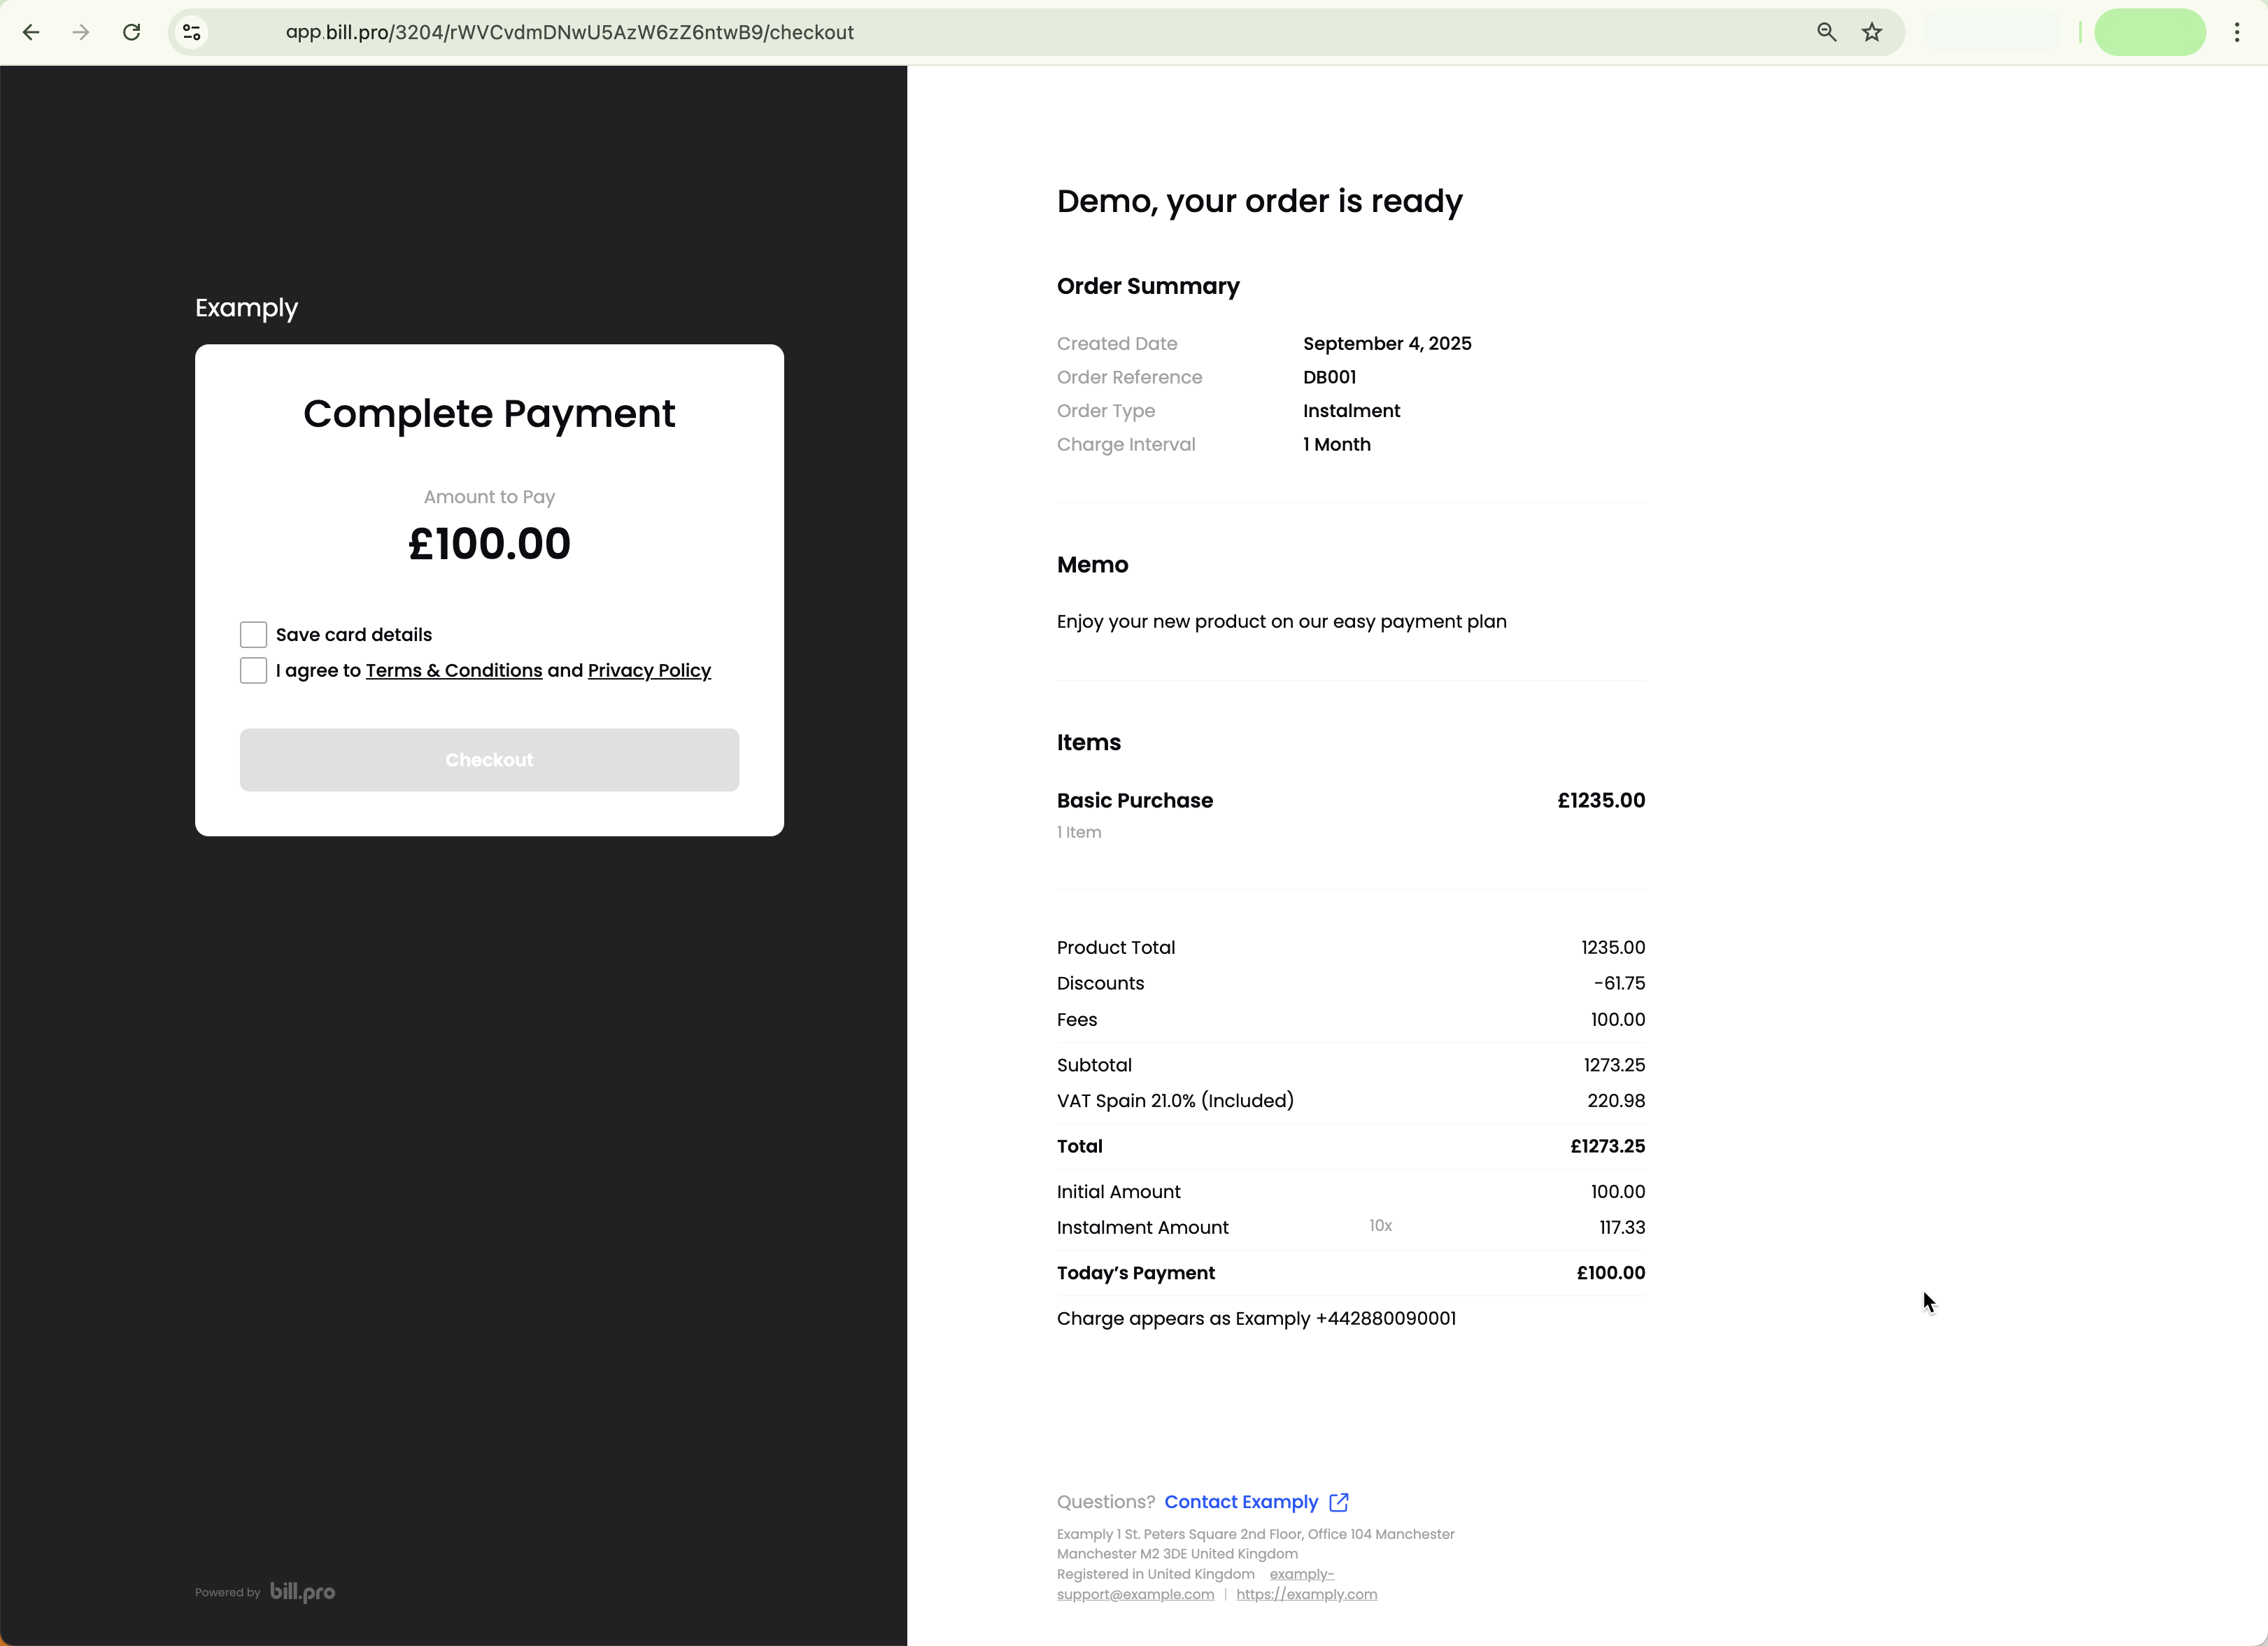Click Contact Examply link

(x=1241, y=1502)
